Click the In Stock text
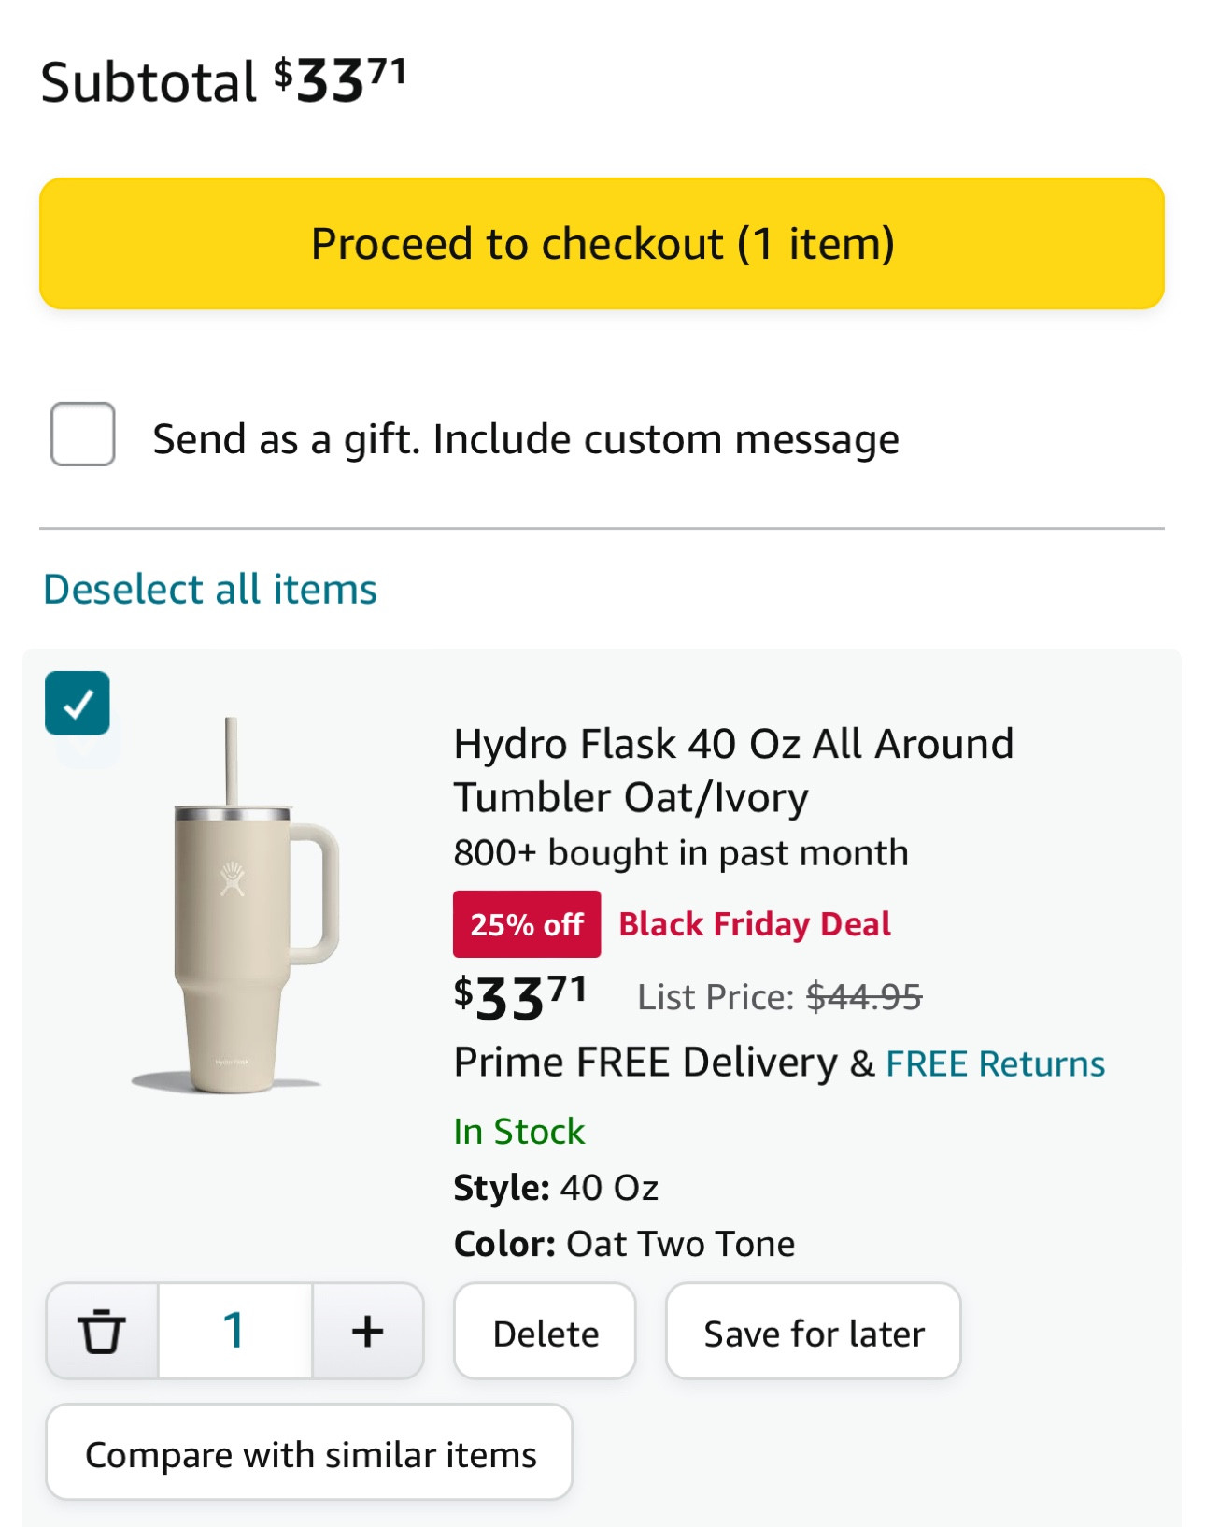1205x1527 pixels. pos(518,1131)
